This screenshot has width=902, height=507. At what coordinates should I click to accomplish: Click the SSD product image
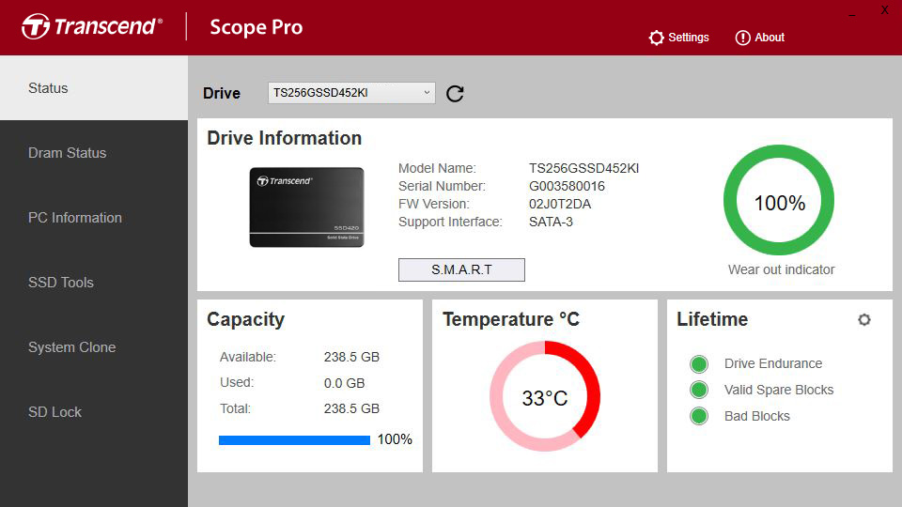tap(306, 207)
